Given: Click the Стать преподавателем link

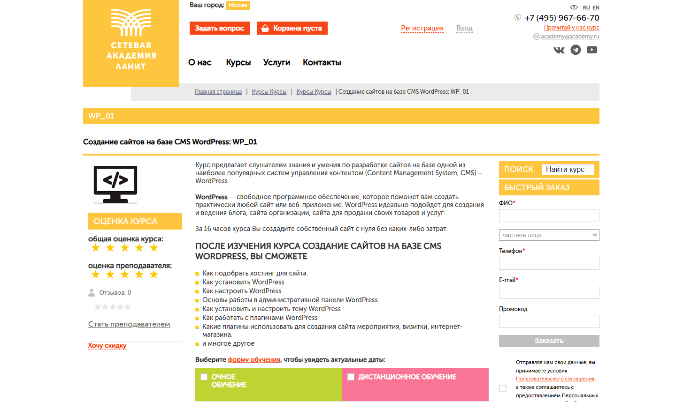Looking at the screenshot, I should coord(129,324).
